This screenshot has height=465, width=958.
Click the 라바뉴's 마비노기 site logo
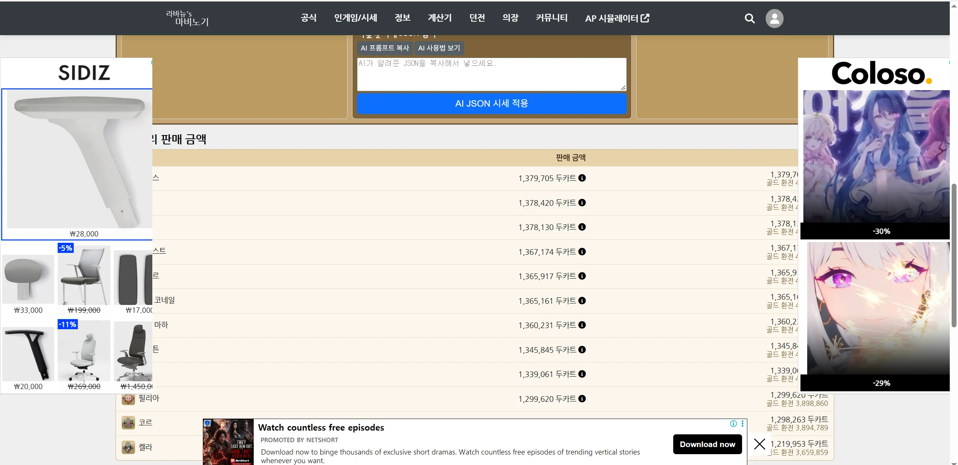coord(187,18)
